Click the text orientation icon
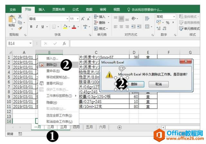The width and height of the screenshot is (206, 144). point(134,19)
